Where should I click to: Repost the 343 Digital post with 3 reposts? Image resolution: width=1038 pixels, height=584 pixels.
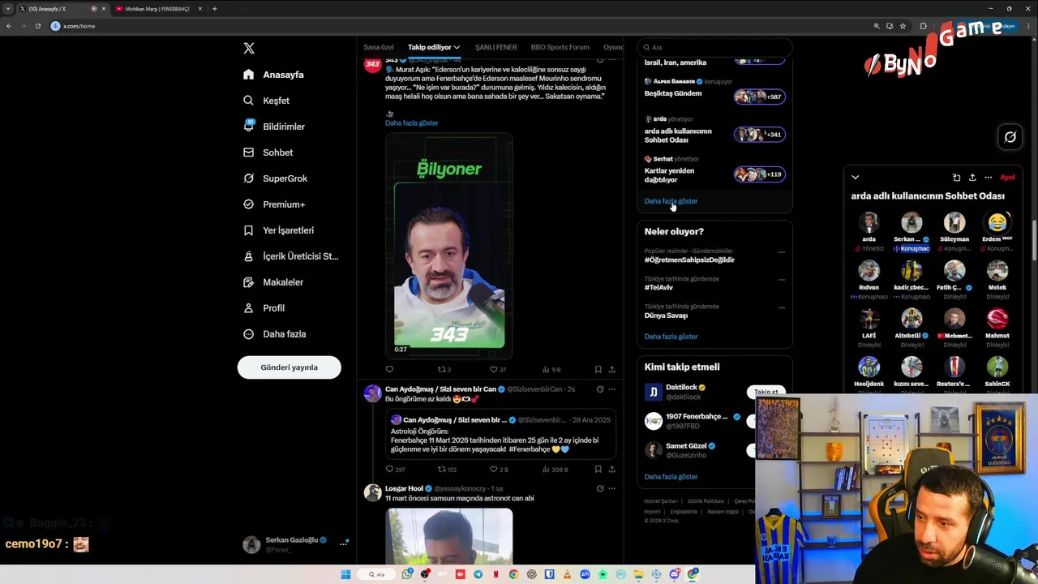[444, 369]
